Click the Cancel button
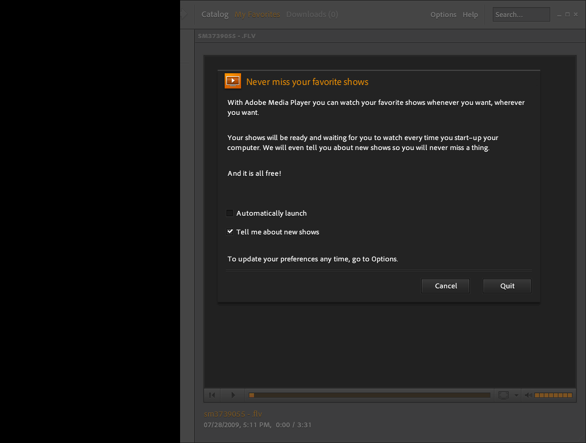586x443 pixels. point(446,286)
